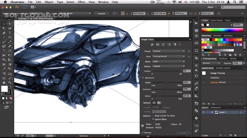Select the Column Graph tool
The image size is (247, 138).
click(10, 73)
